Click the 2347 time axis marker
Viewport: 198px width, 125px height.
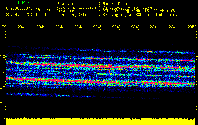pos(135,27)
